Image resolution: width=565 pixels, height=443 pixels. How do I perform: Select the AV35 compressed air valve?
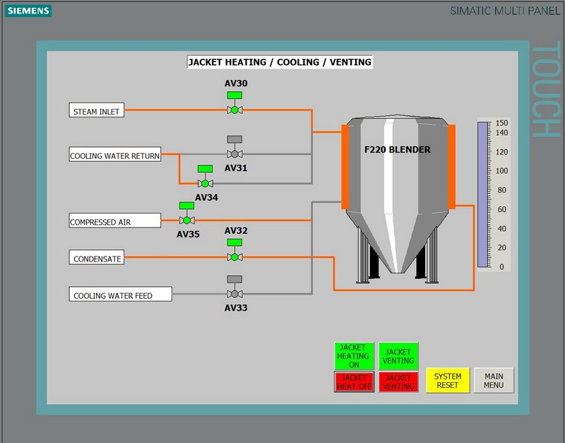[x=186, y=213]
